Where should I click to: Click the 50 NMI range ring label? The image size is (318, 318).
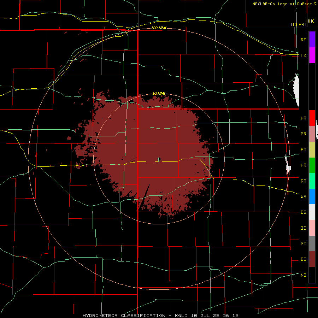click(159, 93)
